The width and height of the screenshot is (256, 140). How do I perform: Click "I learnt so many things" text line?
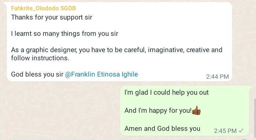coord(64,34)
